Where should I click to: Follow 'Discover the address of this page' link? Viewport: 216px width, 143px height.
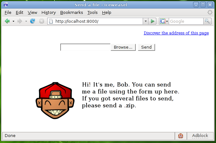[x=176, y=33]
